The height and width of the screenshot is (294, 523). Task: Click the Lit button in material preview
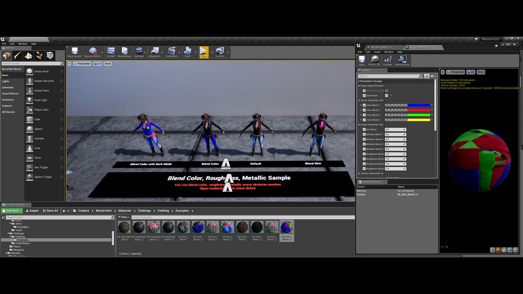click(x=471, y=72)
